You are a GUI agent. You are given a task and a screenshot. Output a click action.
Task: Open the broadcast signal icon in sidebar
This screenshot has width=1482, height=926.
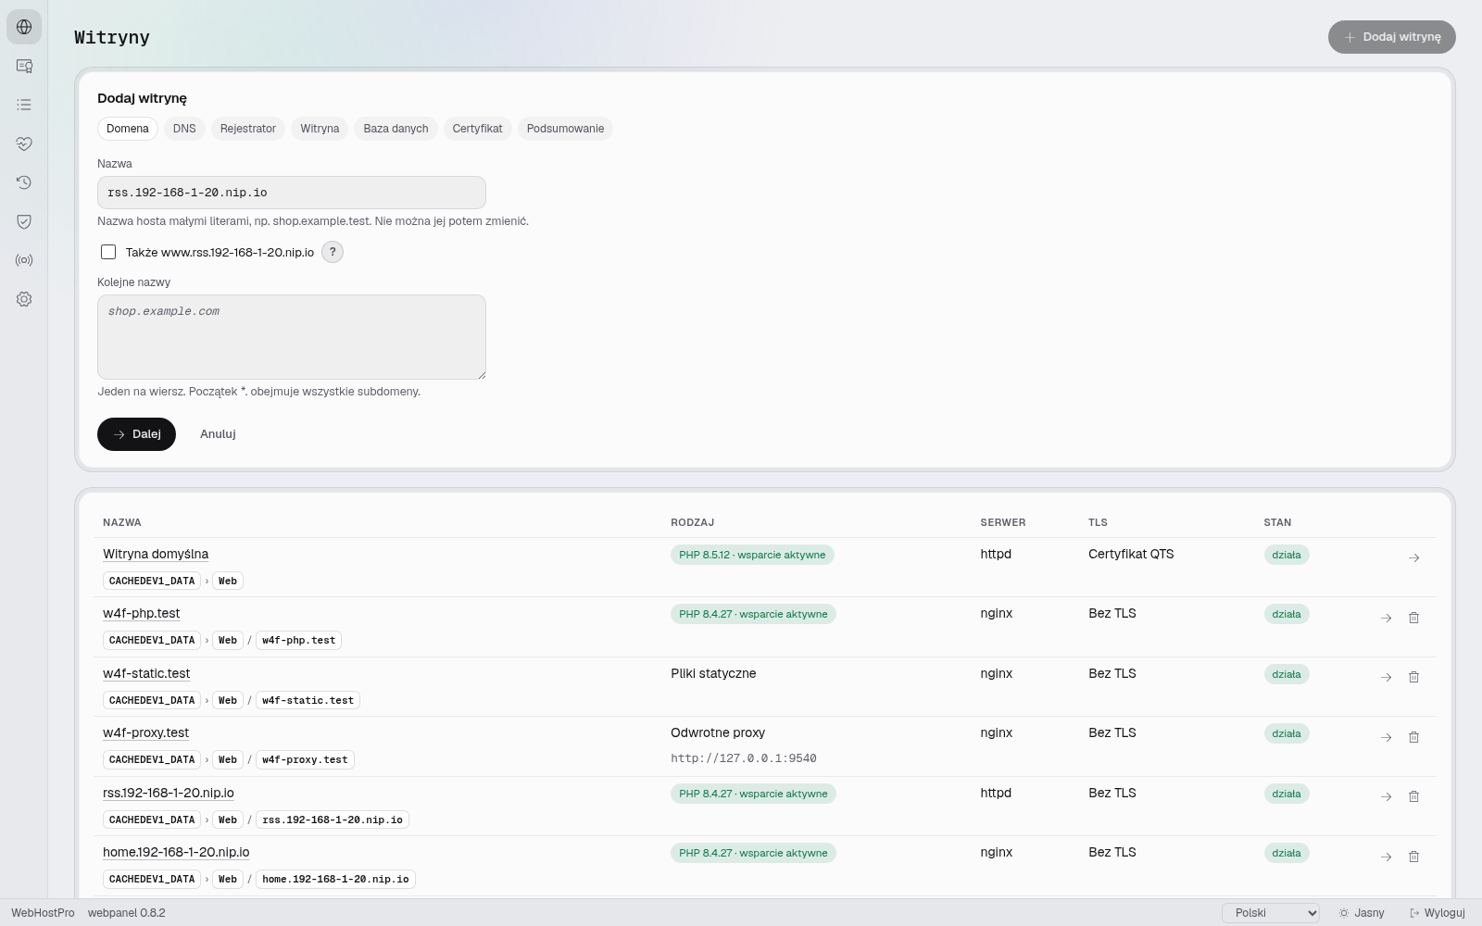pos(24,260)
